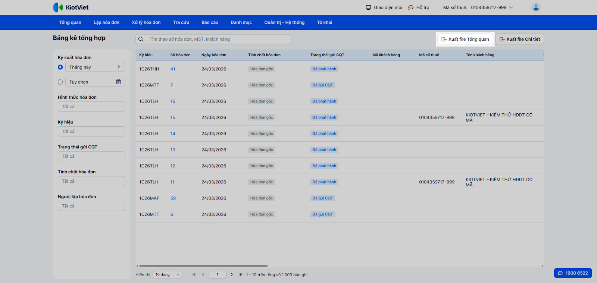Click Xuất file Tổng quan button
The height and width of the screenshot is (283, 597).
click(465, 39)
